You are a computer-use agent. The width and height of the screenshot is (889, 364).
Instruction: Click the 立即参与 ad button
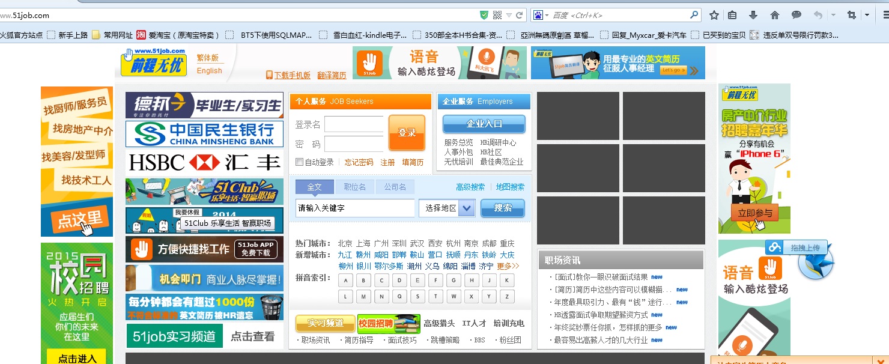(754, 214)
